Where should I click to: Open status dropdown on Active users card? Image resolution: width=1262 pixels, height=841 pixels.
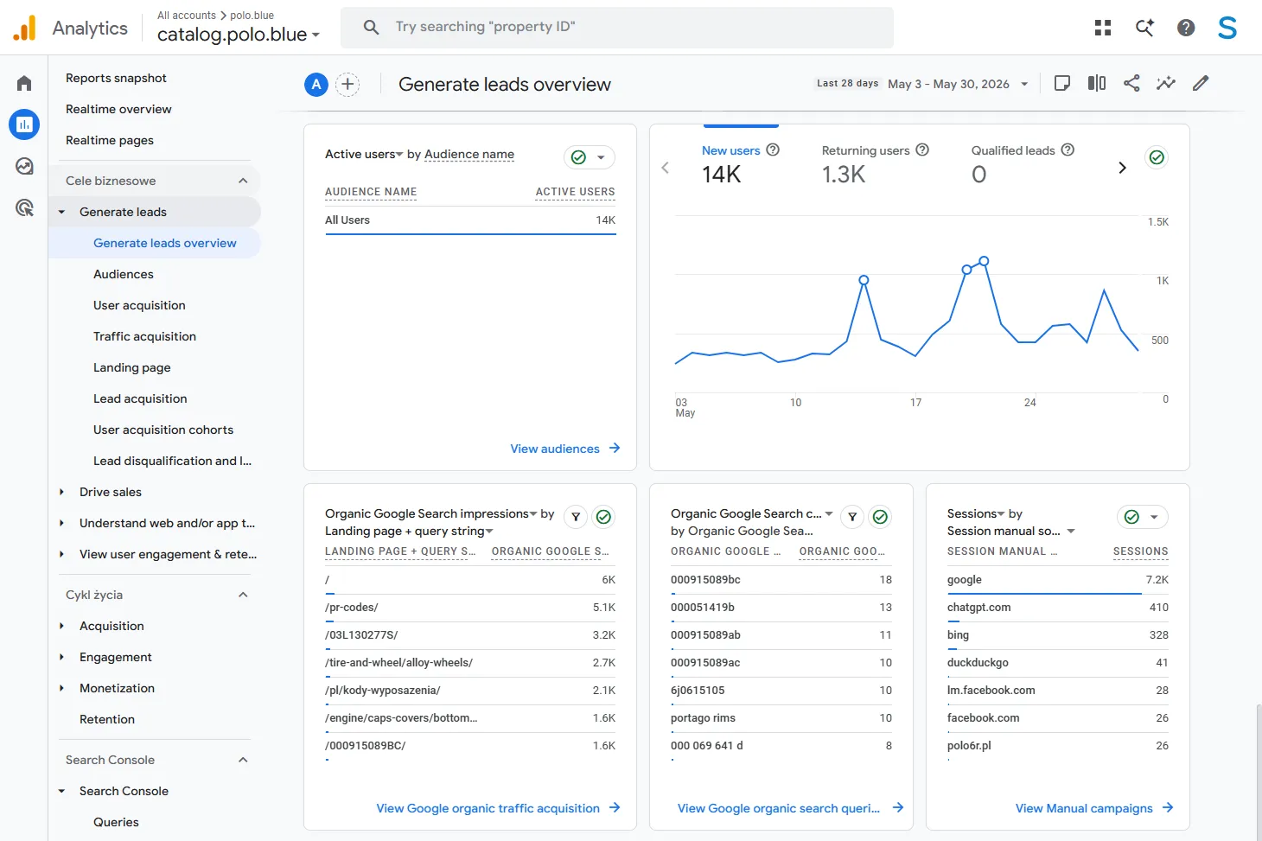tap(590, 157)
